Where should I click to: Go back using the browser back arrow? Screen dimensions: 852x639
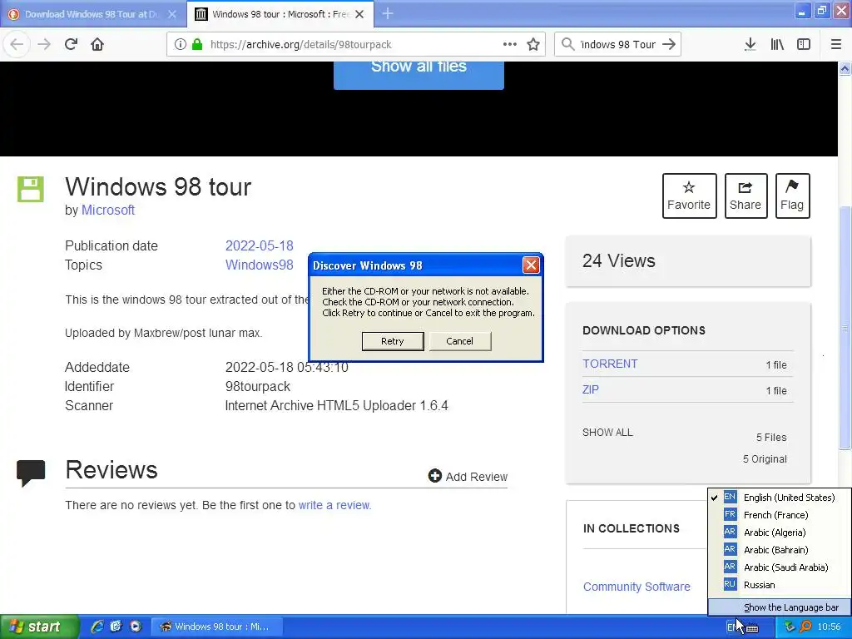[17, 45]
